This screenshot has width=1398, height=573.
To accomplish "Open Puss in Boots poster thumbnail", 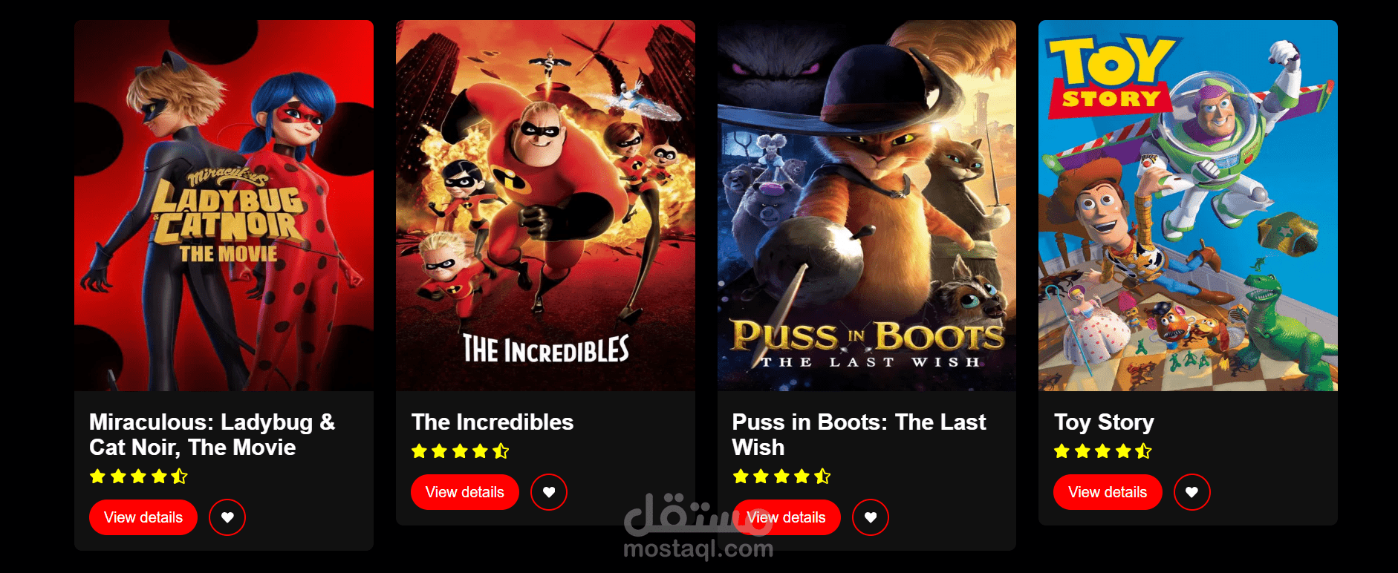I will pos(867,206).
